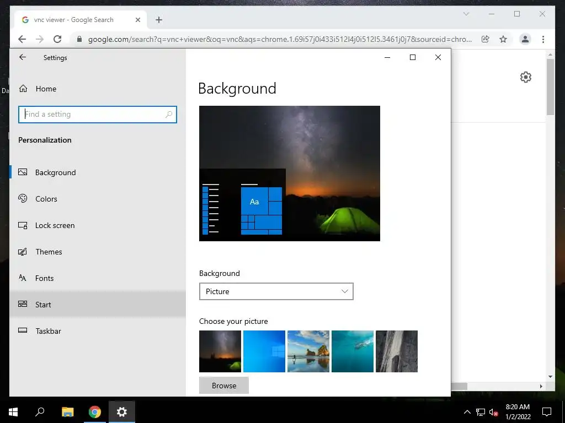The image size is (565, 423).
Task: Click the magnifier icon in Find a setting
Action: (169, 115)
